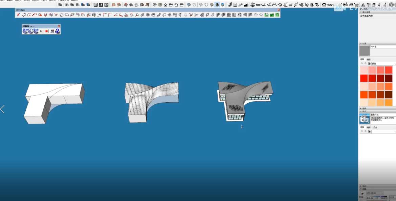This screenshot has height=201, width=396.
Task: Click the last green icon in the 1001bit toolbar
Action: click(x=277, y=15)
